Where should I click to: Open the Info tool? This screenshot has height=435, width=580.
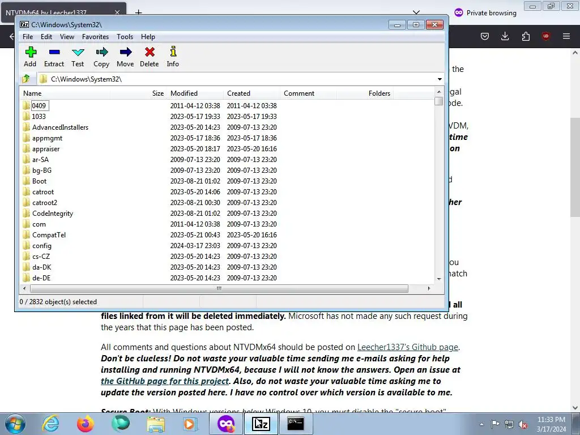pos(173,57)
